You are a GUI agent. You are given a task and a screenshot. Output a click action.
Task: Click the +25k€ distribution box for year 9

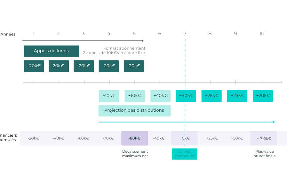tap(237, 96)
